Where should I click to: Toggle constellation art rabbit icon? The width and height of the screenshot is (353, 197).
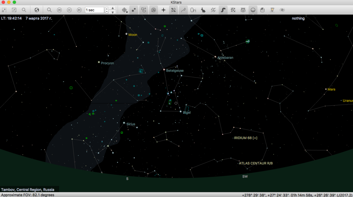(203, 10)
